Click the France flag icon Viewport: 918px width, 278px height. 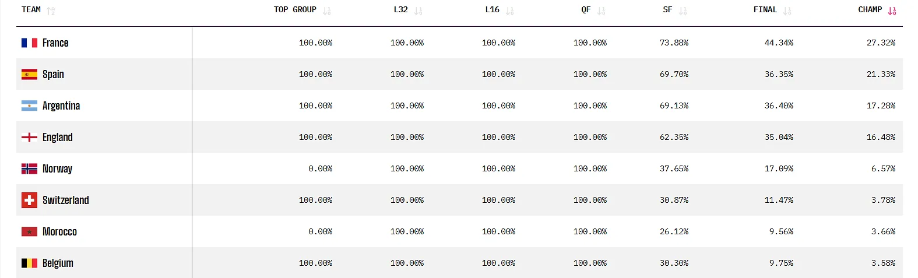(x=29, y=43)
